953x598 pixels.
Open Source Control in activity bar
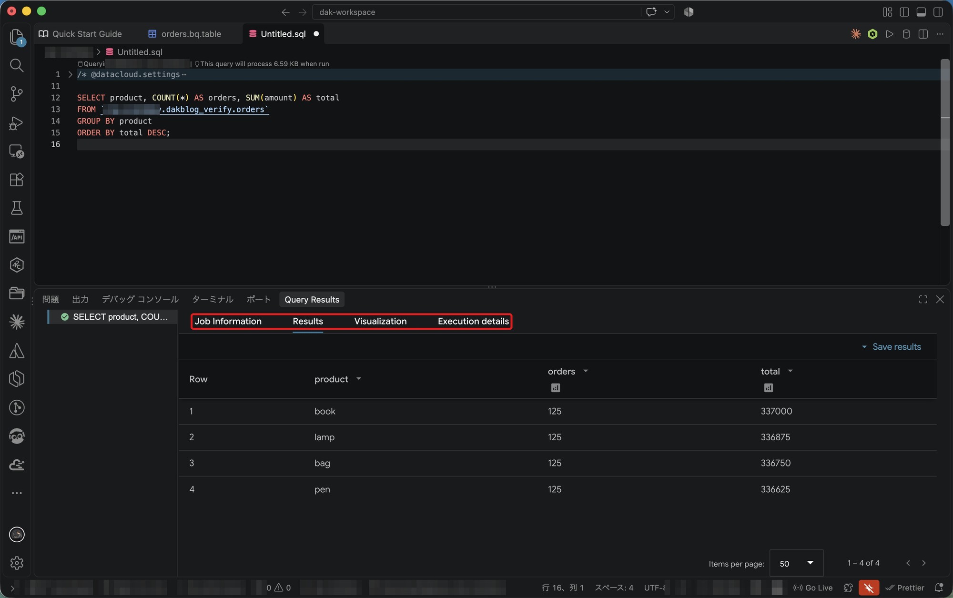tap(17, 94)
